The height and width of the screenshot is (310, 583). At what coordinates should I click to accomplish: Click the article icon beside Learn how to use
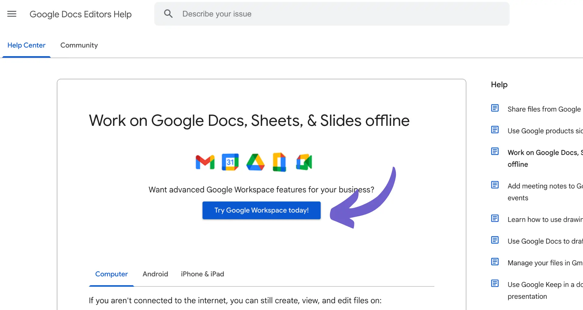(x=495, y=218)
